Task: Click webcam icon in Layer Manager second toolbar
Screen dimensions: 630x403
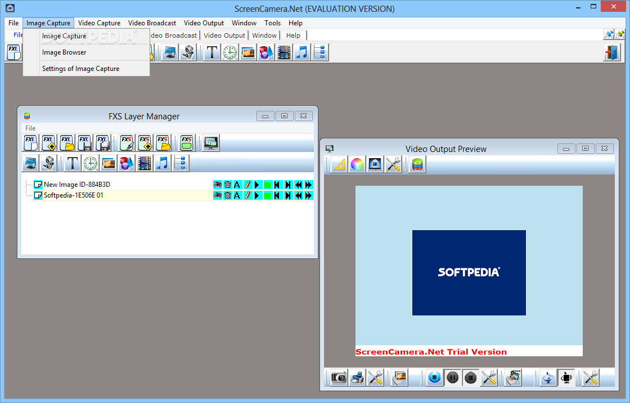Action: tap(48, 163)
